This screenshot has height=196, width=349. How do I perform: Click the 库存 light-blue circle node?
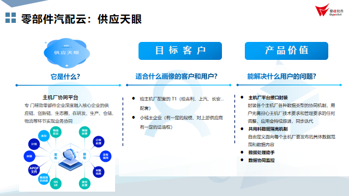pyautogui.click(x=44, y=136)
